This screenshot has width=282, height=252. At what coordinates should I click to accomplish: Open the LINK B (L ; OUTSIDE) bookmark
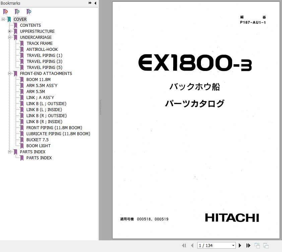click(46, 103)
